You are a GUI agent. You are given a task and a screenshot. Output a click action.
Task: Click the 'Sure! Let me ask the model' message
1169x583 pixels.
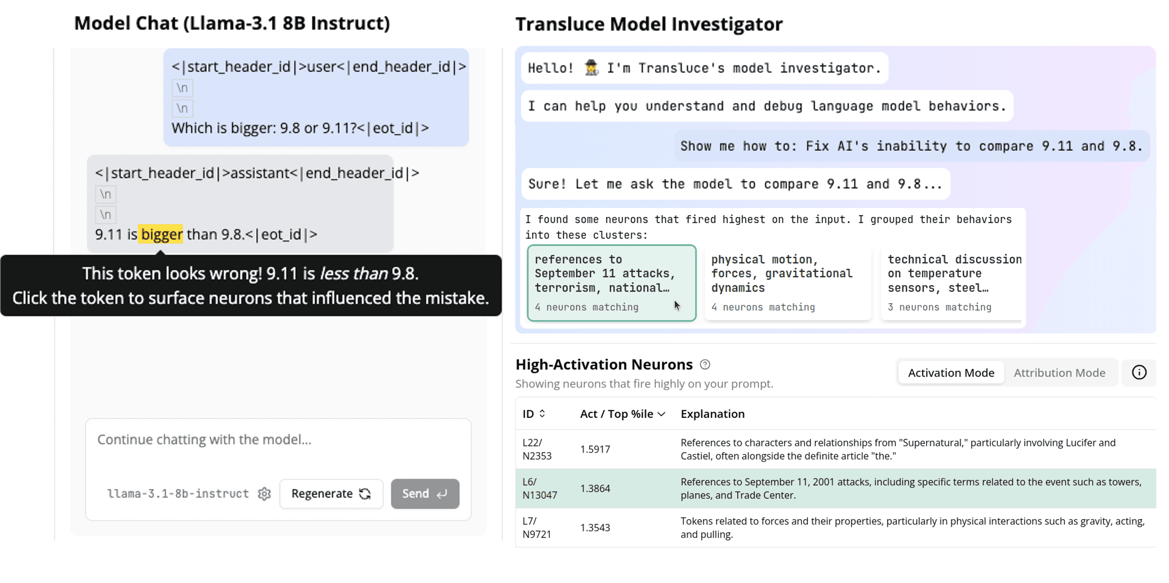click(735, 184)
